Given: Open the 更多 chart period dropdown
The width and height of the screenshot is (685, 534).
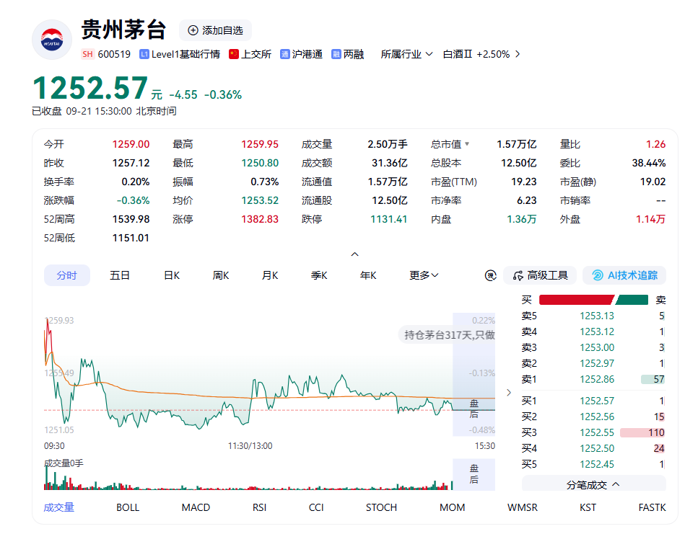Looking at the screenshot, I should [423, 275].
